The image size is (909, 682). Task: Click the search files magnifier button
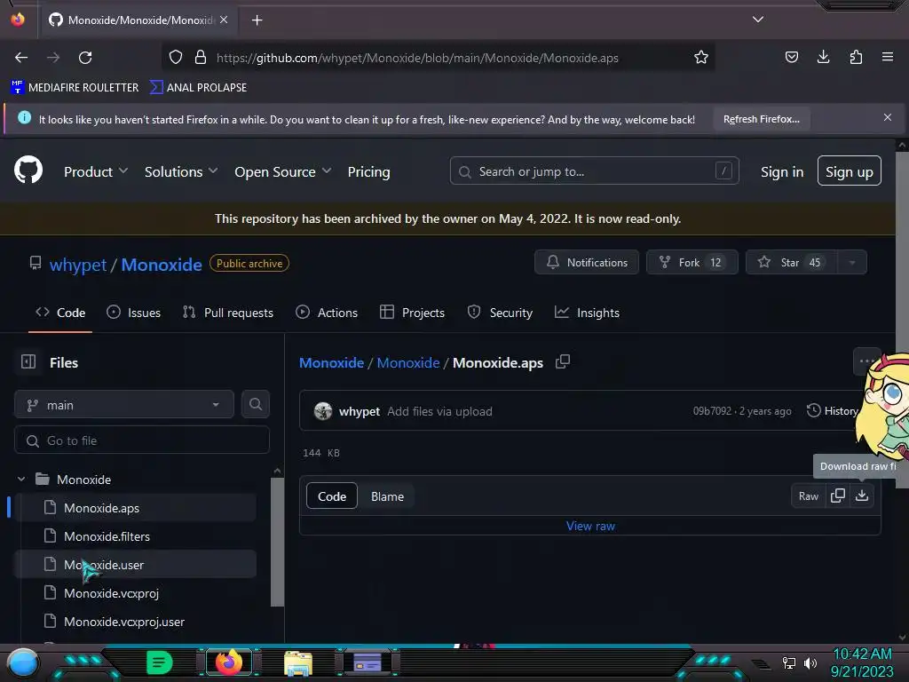click(x=255, y=404)
